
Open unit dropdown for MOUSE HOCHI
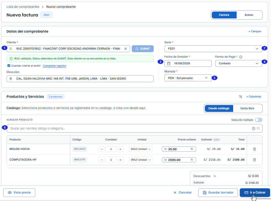(x=140, y=149)
